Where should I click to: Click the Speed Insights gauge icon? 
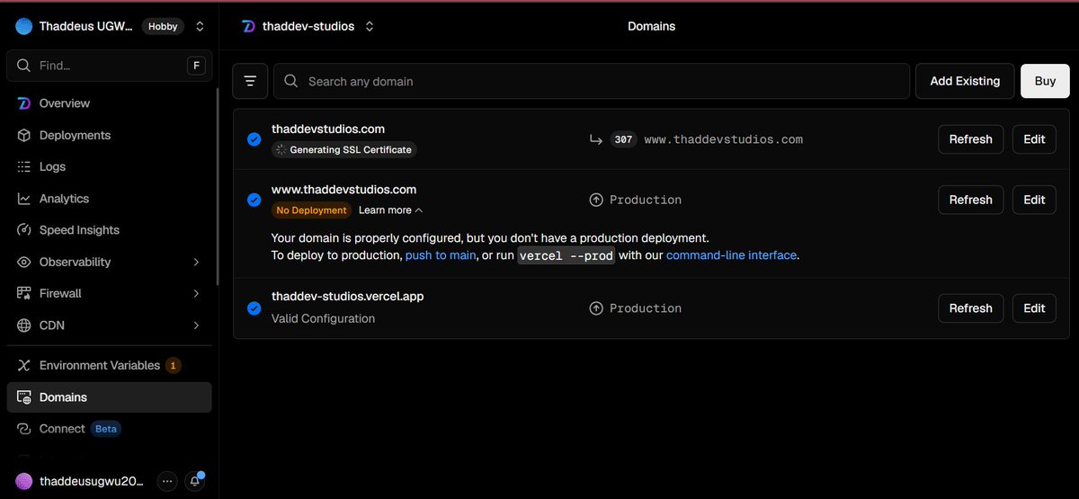pos(23,230)
